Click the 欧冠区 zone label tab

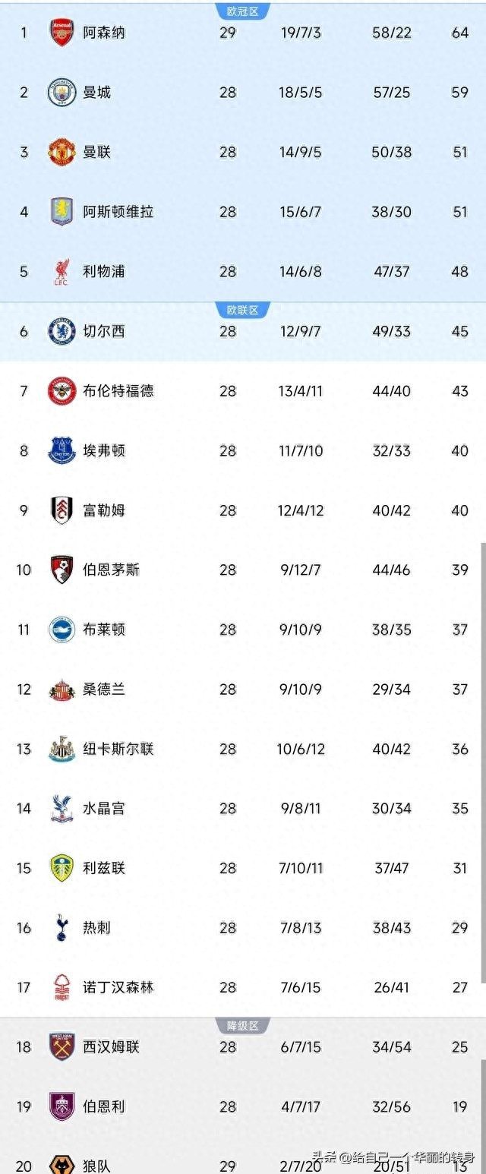tap(243, 11)
